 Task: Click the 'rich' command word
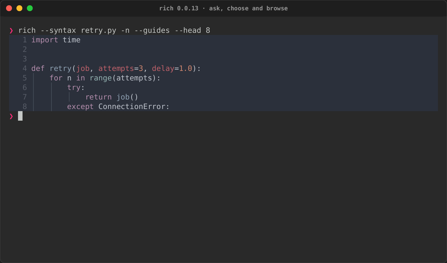point(27,30)
